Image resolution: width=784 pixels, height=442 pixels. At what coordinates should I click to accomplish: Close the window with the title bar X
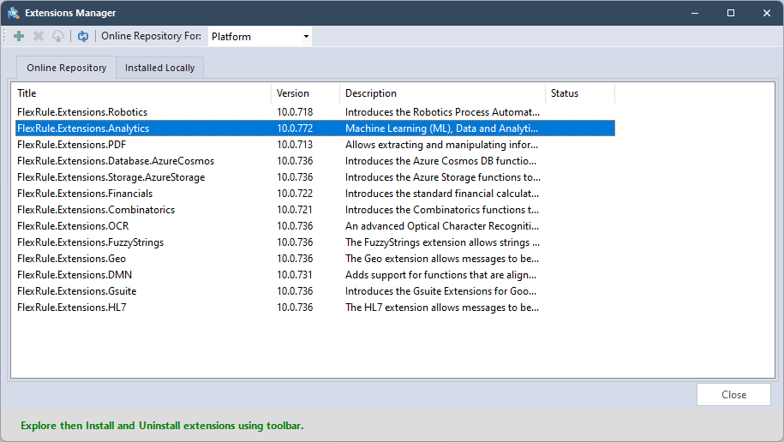pyautogui.click(x=767, y=13)
